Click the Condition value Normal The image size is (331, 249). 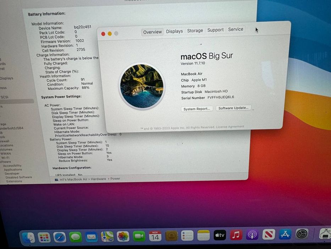click(x=87, y=84)
